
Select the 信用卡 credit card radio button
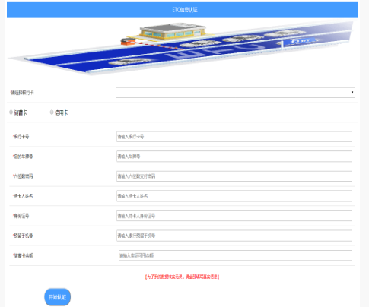click(x=52, y=112)
